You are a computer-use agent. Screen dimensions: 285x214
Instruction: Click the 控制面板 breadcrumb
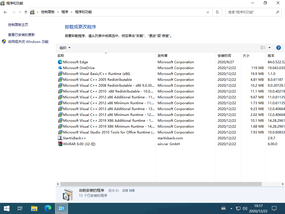(x=48, y=12)
